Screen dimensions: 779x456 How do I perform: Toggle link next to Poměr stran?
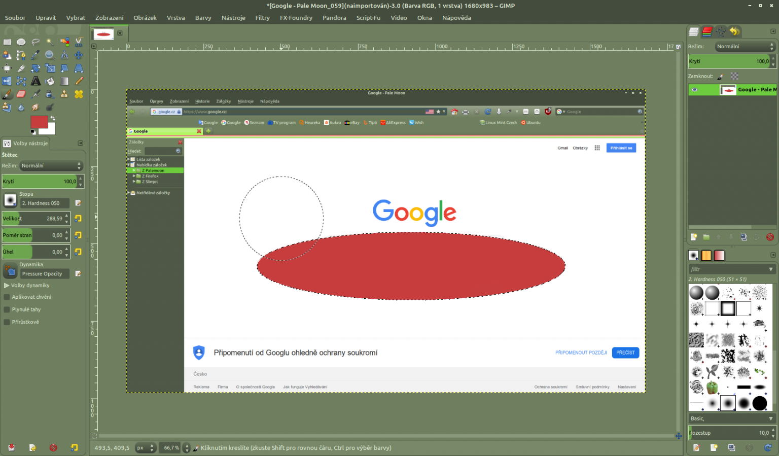click(x=78, y=235)
